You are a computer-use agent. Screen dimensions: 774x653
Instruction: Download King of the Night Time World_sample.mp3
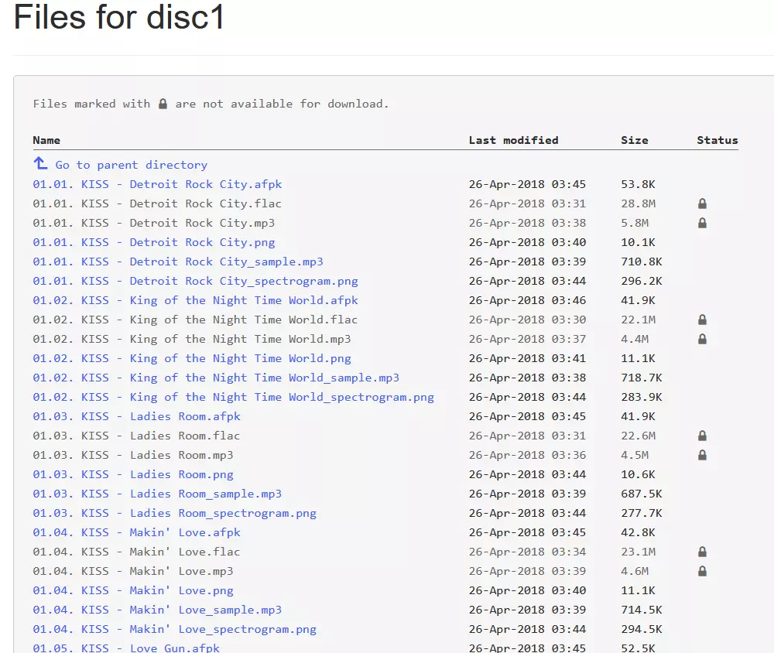click(x=216, y=378)
